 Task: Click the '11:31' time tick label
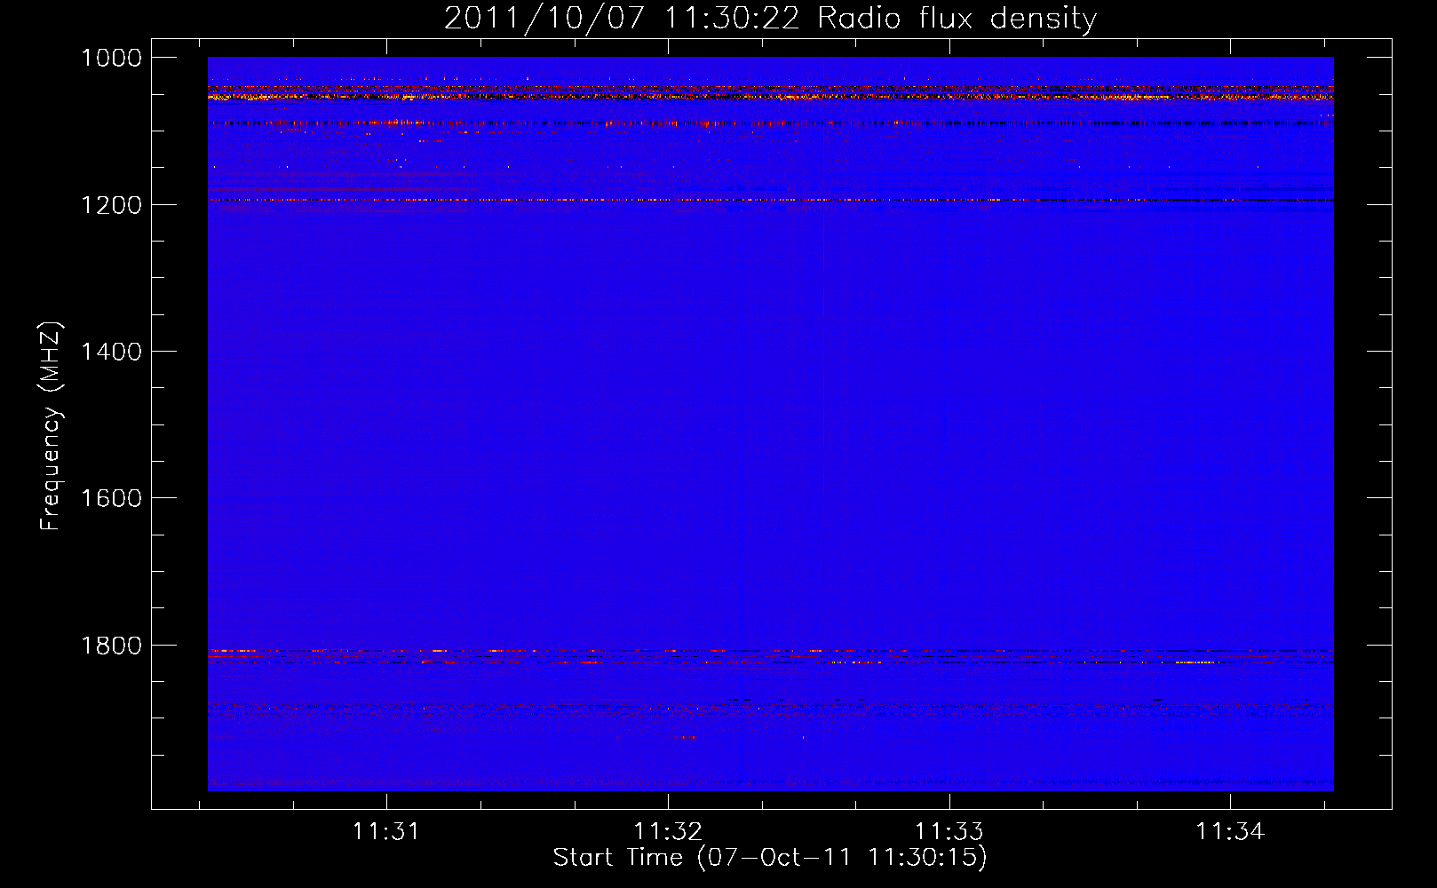tap(385, 832)
